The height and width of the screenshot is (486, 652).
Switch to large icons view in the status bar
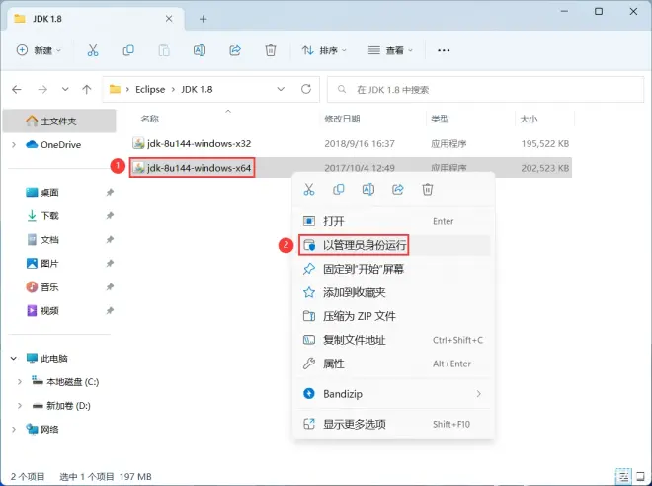(x=639, y=477)
